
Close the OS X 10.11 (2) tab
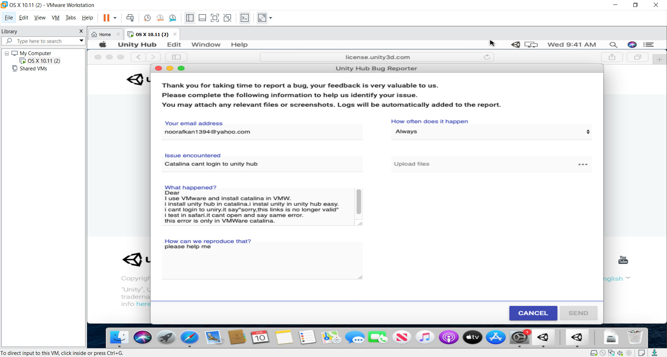pyautogui.click(x=175, y=34)
